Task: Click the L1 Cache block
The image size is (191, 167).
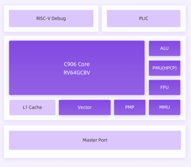Action: [32, 107]
